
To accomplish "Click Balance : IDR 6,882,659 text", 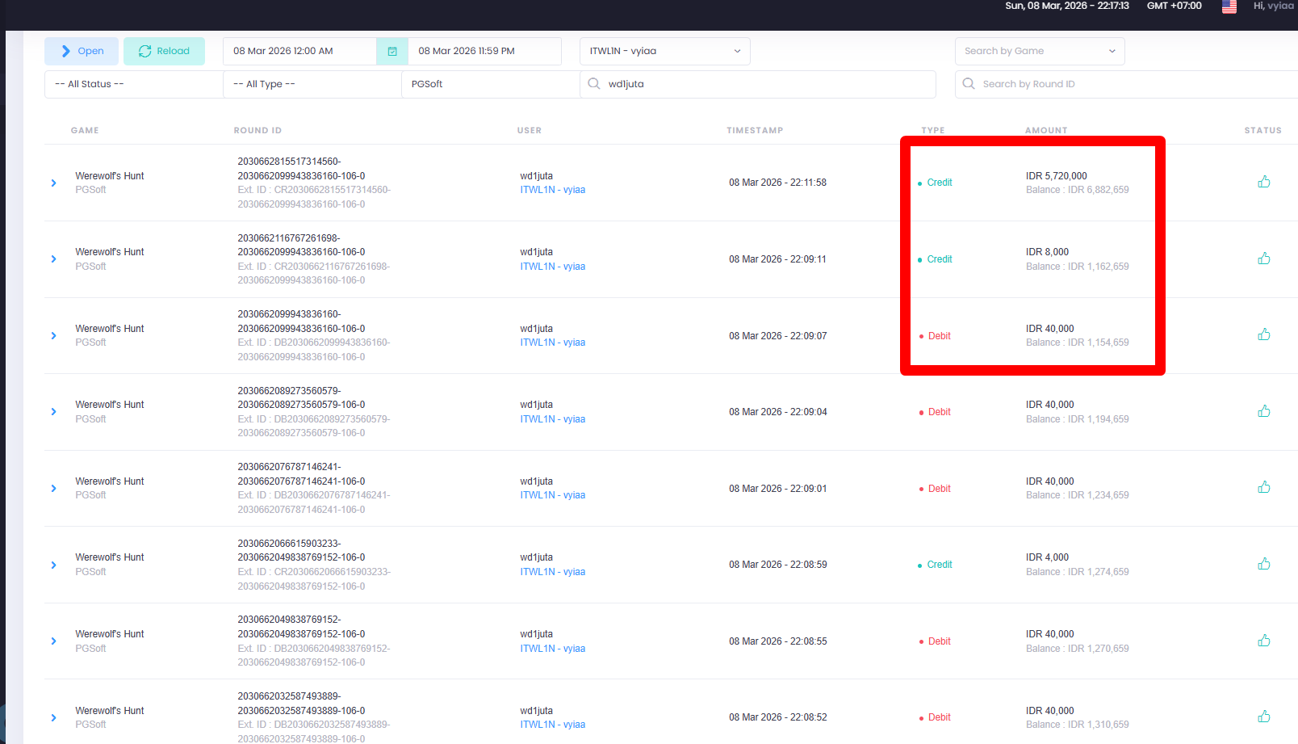I will click(x=1078, y=190).
